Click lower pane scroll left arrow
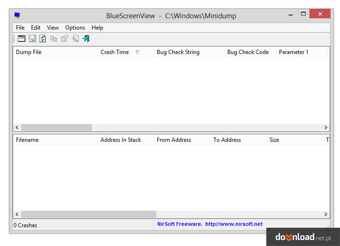The width and height of the screenshot is (340, 246). tap(17, 215)
